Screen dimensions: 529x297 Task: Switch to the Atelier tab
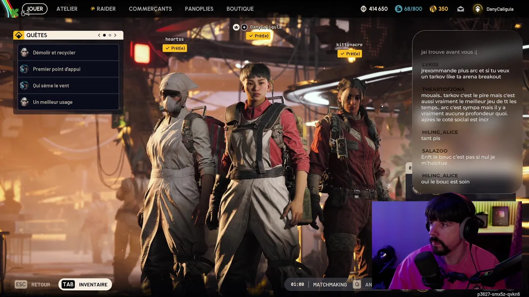tap(67, 9)
